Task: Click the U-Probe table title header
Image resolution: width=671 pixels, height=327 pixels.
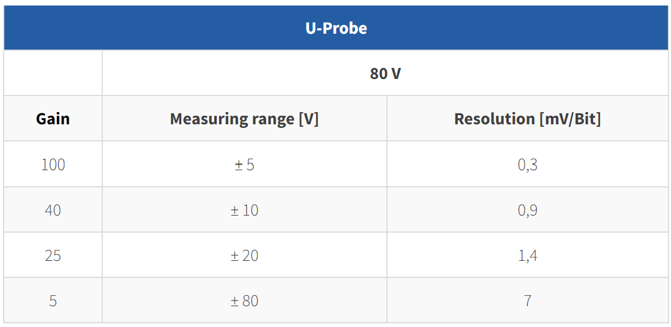Action: (x=336, y=28)
